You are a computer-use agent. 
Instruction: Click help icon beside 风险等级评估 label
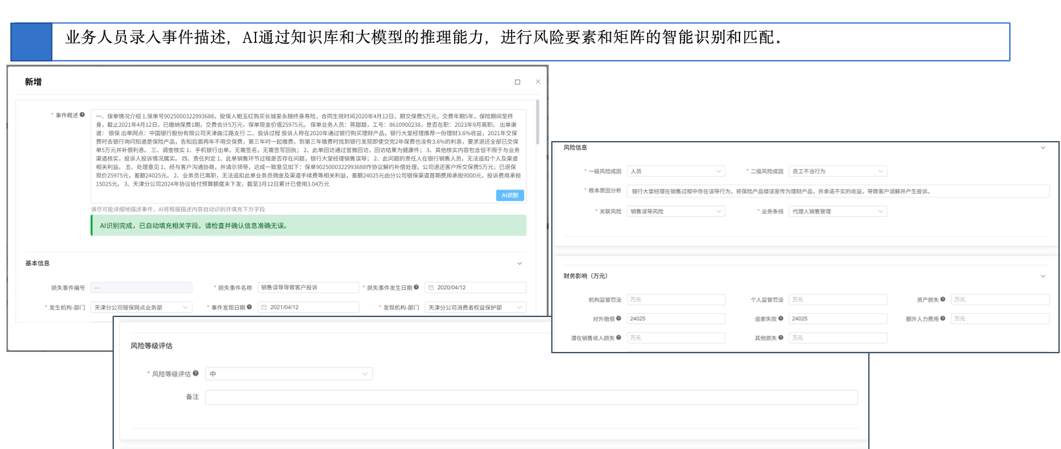point(196,373)
